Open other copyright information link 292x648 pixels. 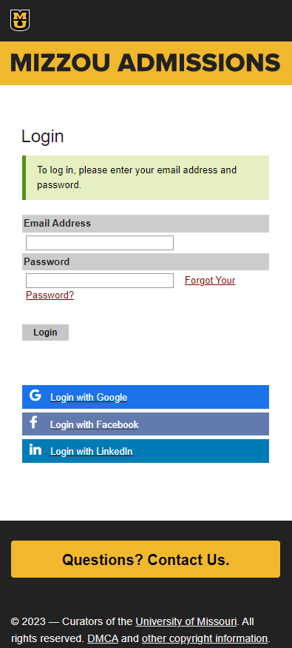pyautogui.click(x=205, y=638)
